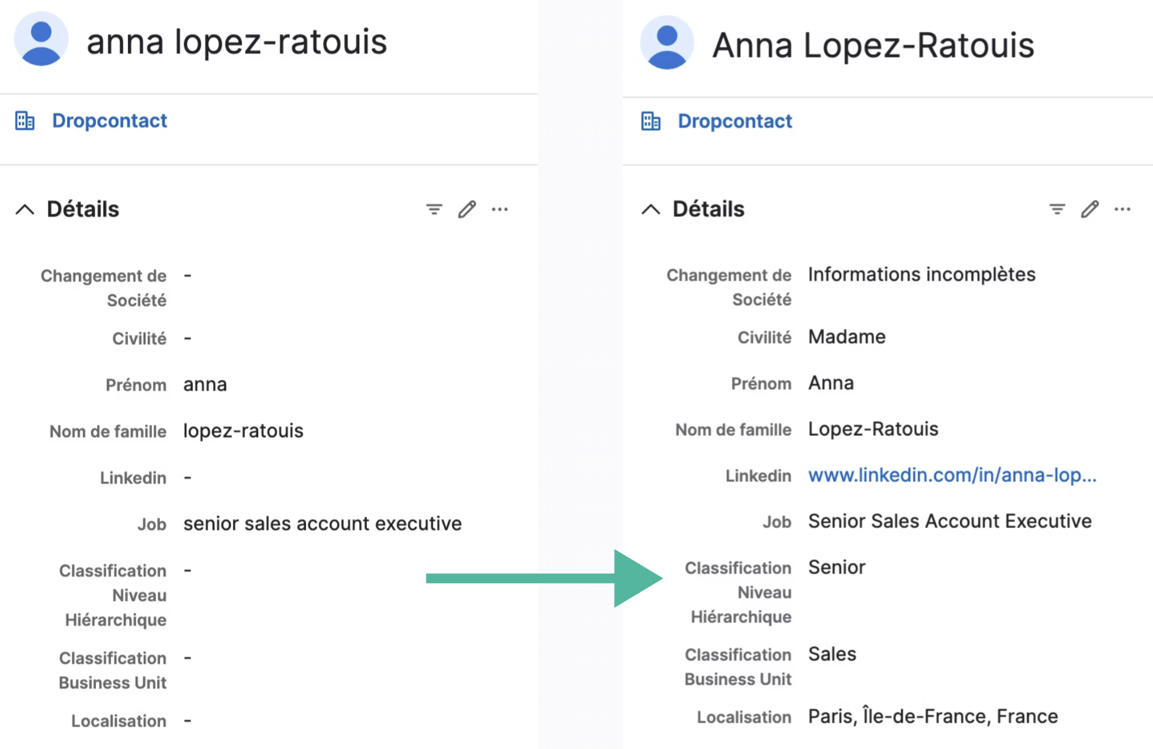
Task: Open the edit pencil icon on right Détails panel
Action: 1090,209
